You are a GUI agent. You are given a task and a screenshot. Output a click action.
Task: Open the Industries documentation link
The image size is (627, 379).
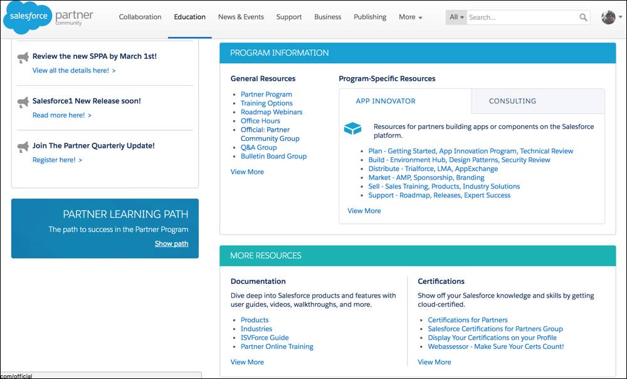point(256,329)
